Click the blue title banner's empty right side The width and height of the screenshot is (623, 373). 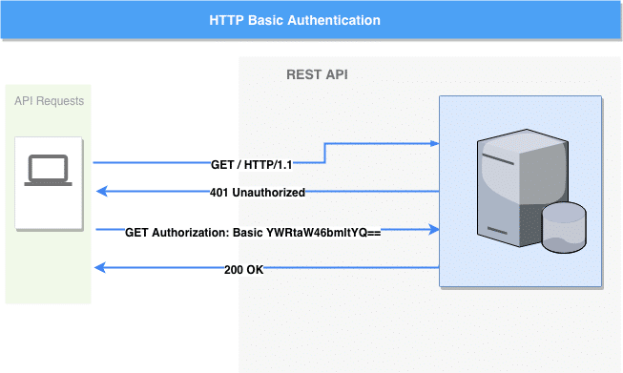point(501,20)
